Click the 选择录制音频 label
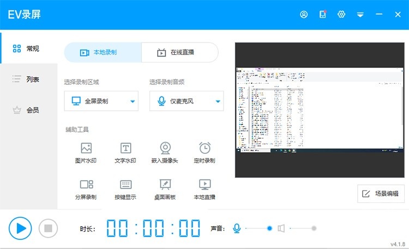409x249 pixels. (167, 82)
